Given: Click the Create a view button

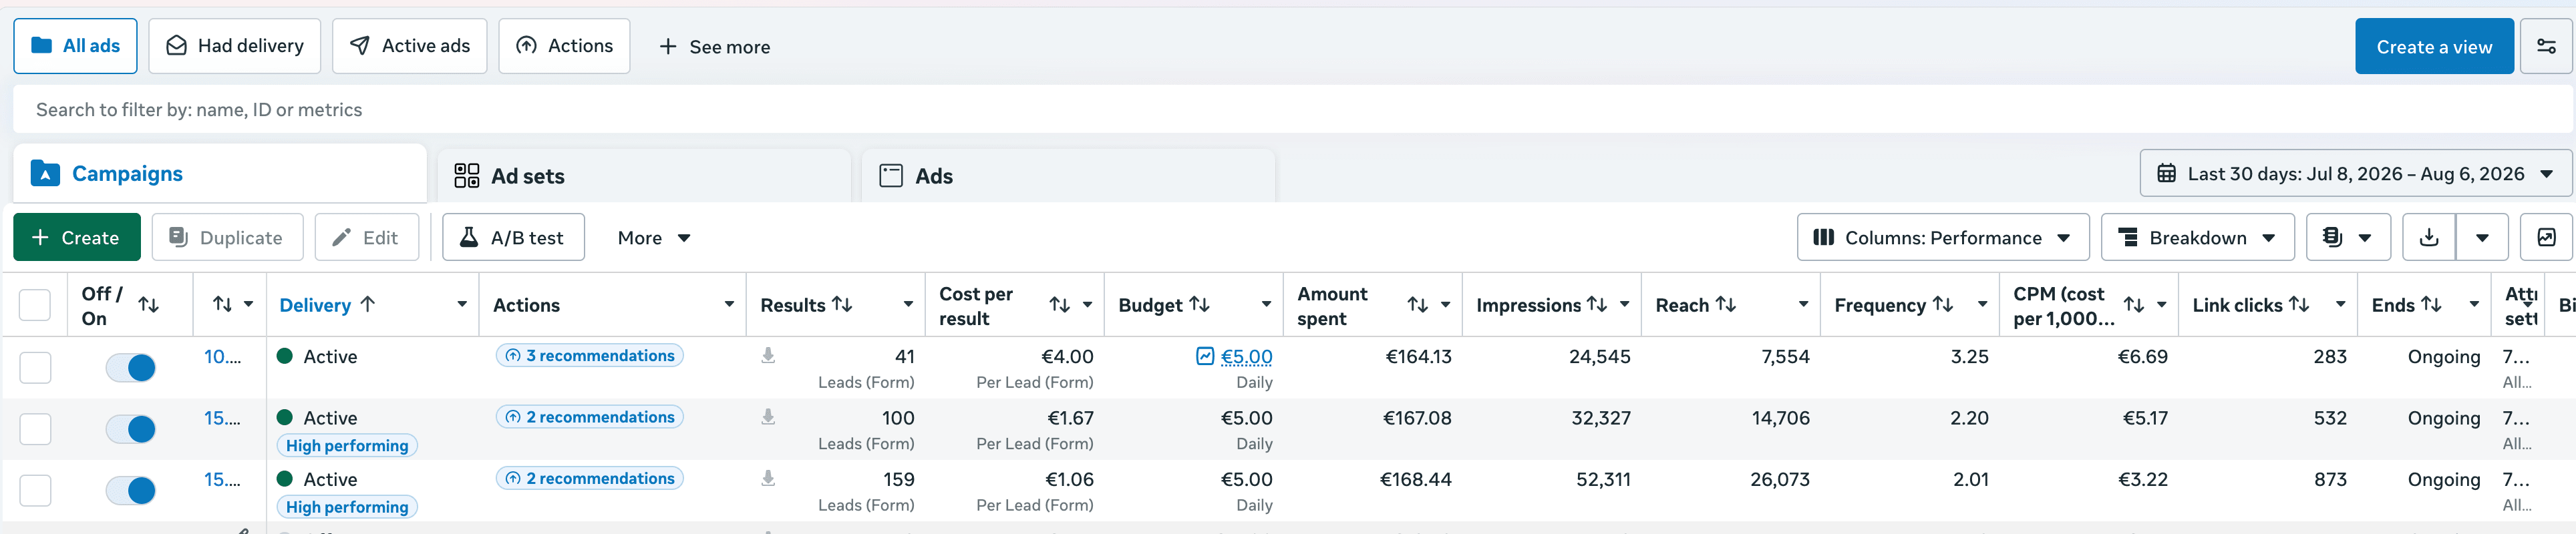Looking at the screenshot, I should point(2434,46).
